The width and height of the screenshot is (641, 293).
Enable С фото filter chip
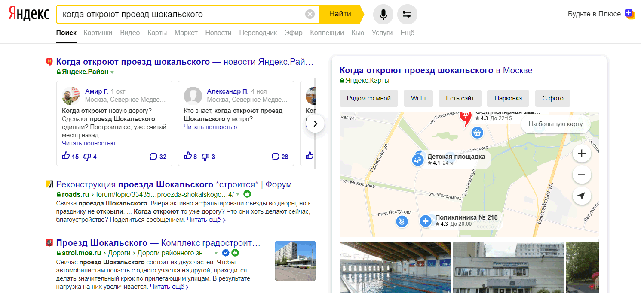coord(553,98)
